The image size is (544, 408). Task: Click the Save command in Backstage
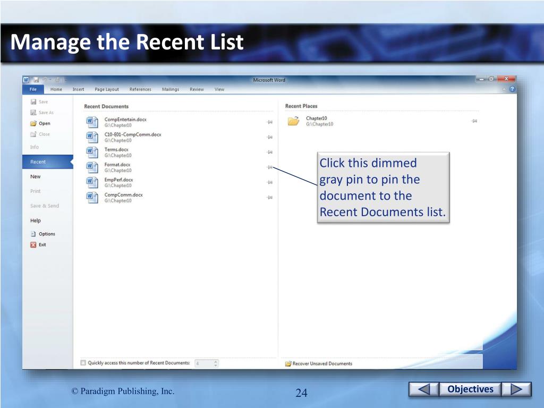(x=39, y=101)
